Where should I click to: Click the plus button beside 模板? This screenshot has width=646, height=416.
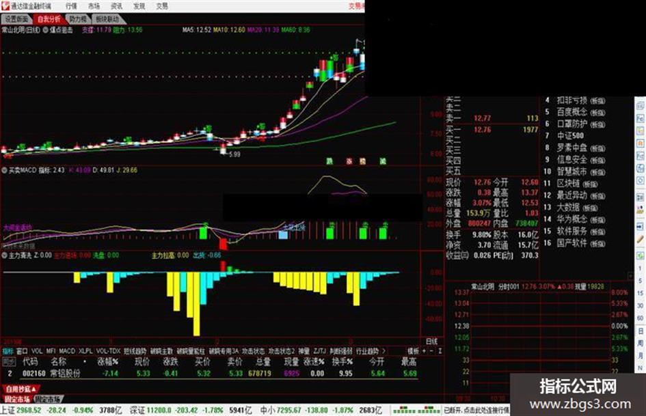click(x=424, y=351)
